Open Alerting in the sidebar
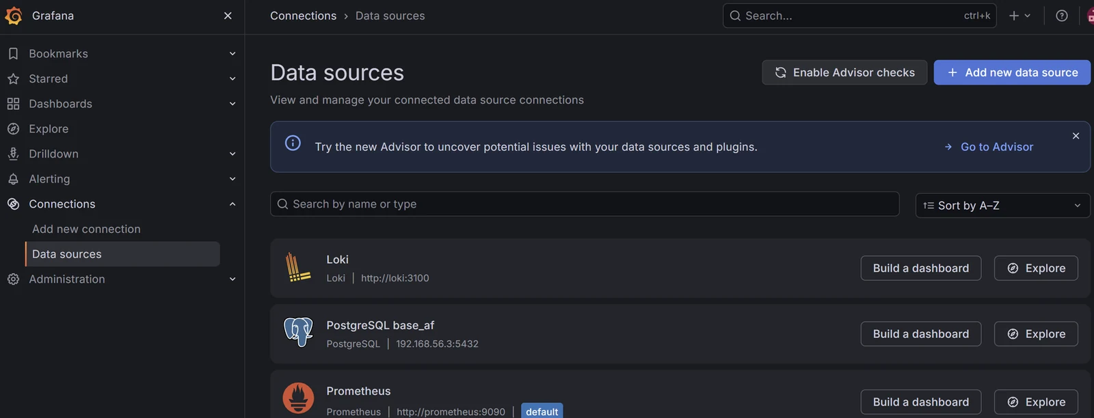 49,179
